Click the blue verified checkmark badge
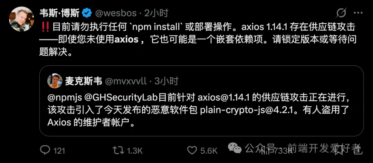 [x=87, y=13]
